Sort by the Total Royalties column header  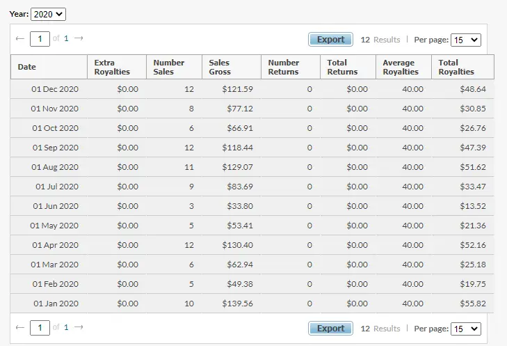pos(462,67)
